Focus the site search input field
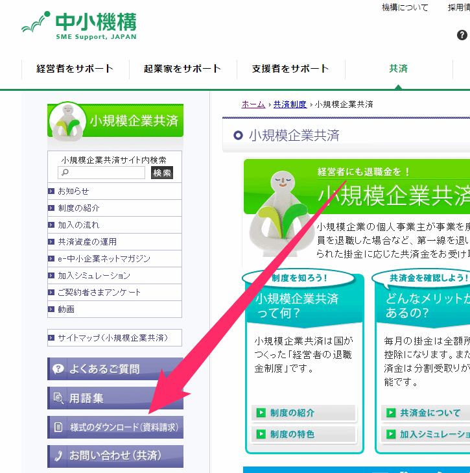The image size is (470, 473). point(102,173)
